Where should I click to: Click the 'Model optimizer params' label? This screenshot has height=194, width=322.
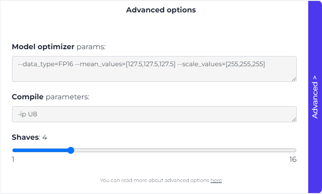coord(59,46)
